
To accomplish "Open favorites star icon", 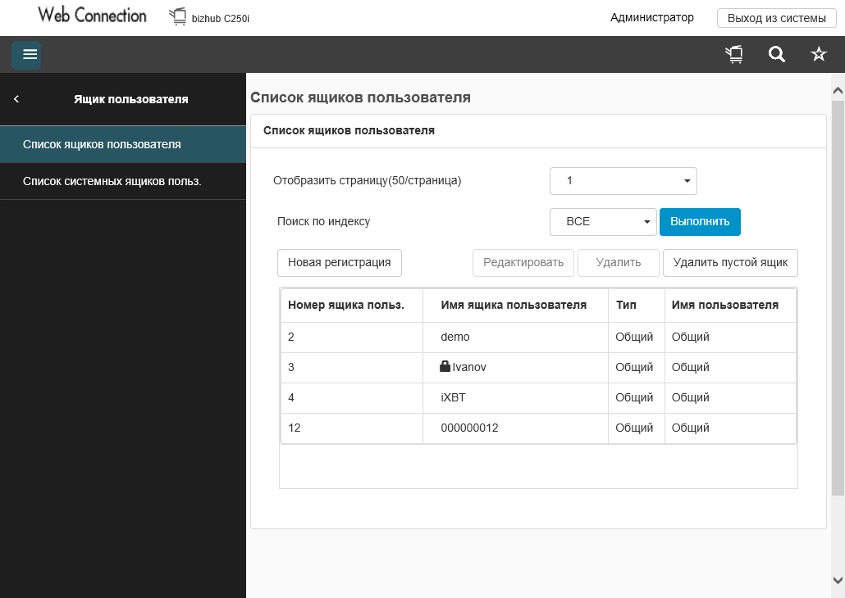I will pyautogui.click(x=819, y=55).
